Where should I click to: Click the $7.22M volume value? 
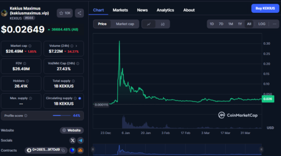coord(56,51)
